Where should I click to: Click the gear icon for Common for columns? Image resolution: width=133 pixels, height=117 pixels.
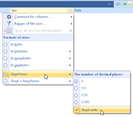[9, 17]
